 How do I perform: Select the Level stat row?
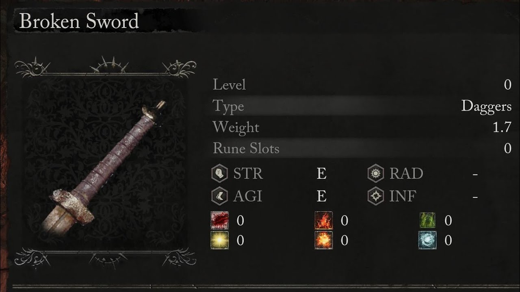[x=362, y=85]
